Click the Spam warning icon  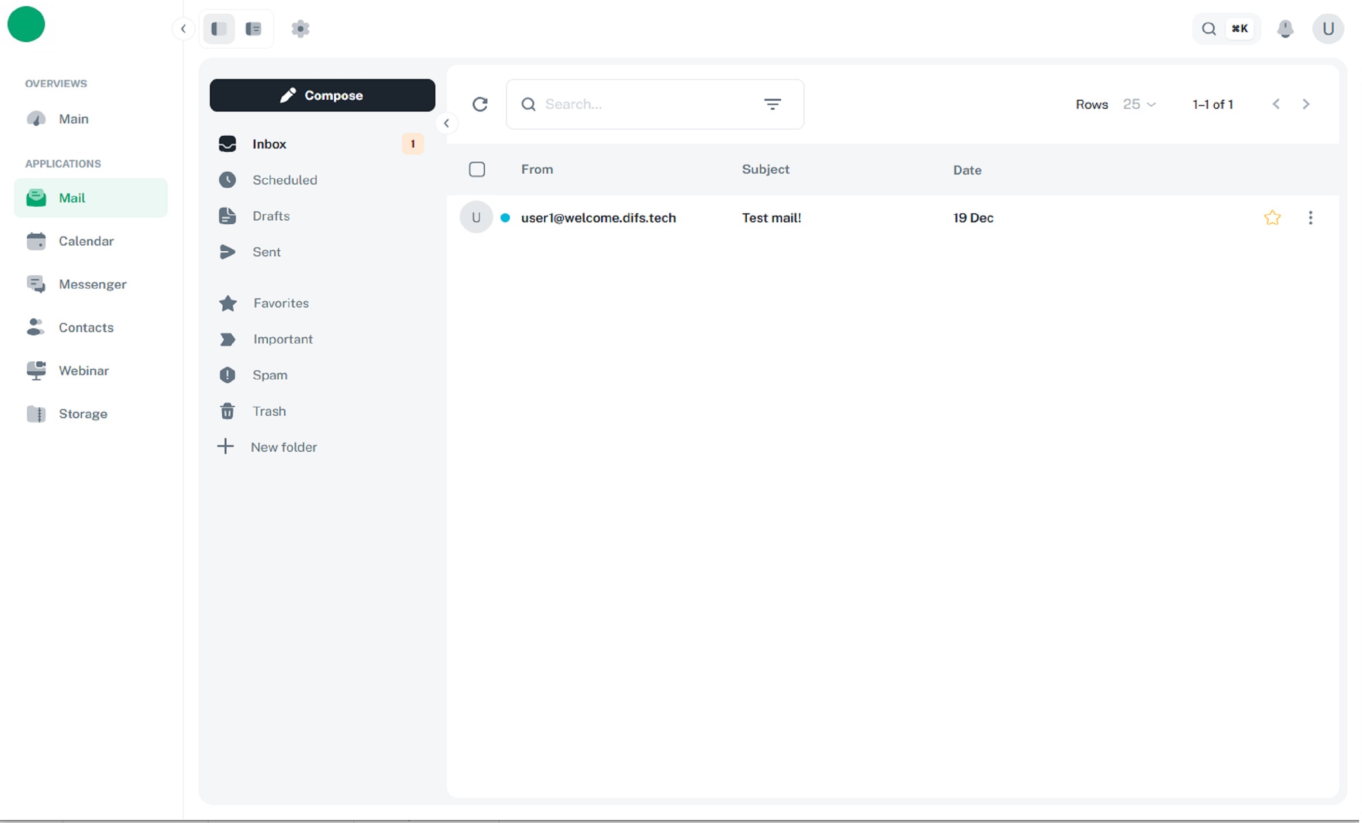[227, 375]
